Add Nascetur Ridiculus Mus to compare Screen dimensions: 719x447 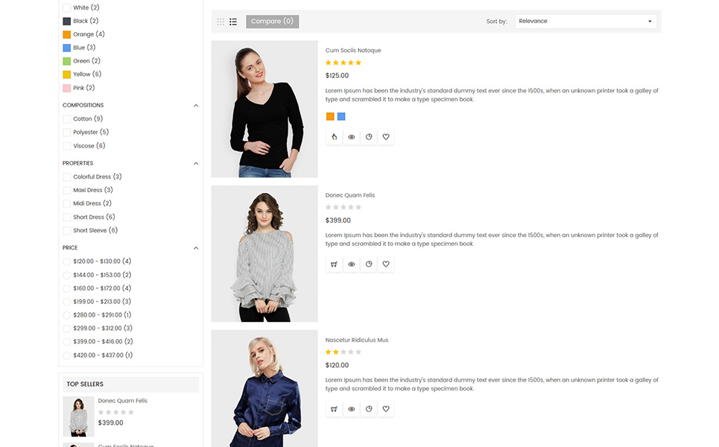(x=369, y=409)
